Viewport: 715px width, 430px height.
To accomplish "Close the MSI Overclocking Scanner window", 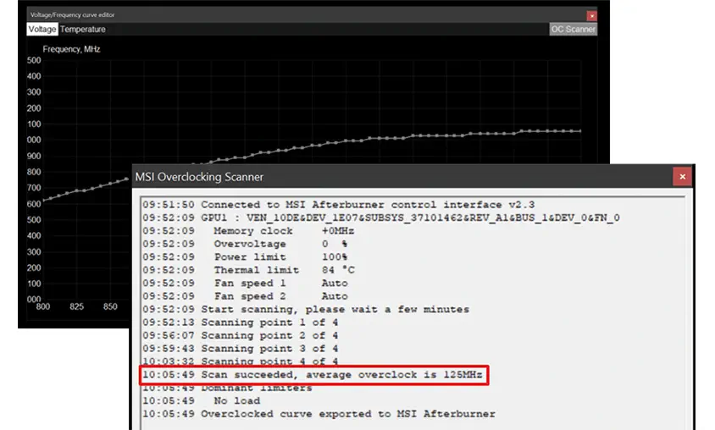I will 682,177.
